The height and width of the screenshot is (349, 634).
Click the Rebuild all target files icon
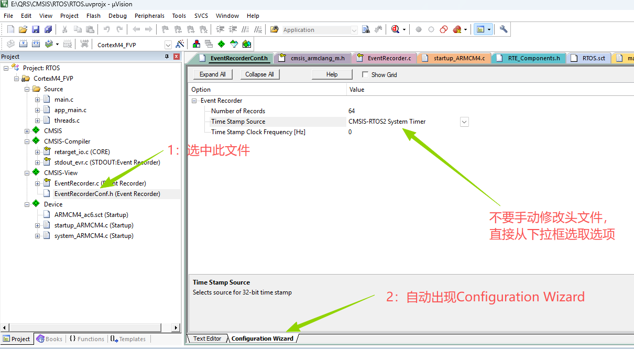click(x=36, y=45)
